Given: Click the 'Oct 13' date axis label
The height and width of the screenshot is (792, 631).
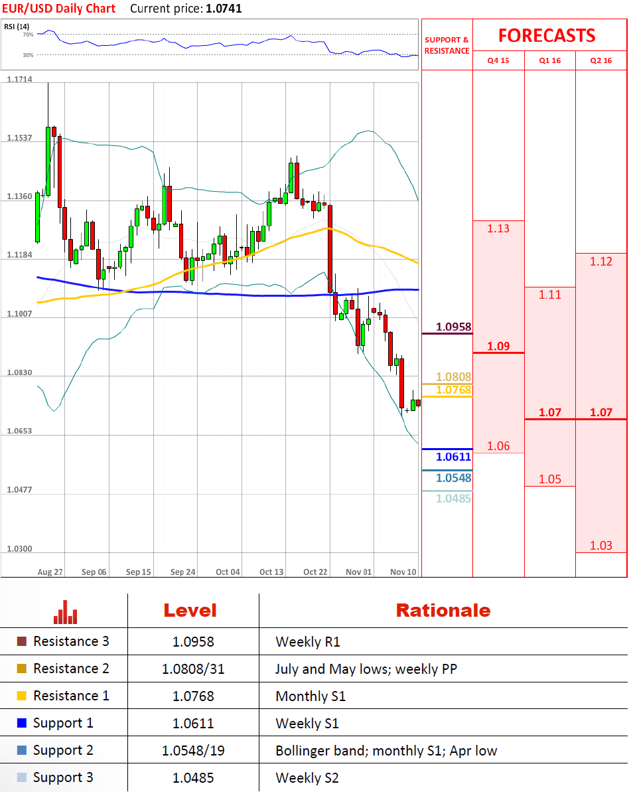Looking at the screenshot, I should [271, 572].
